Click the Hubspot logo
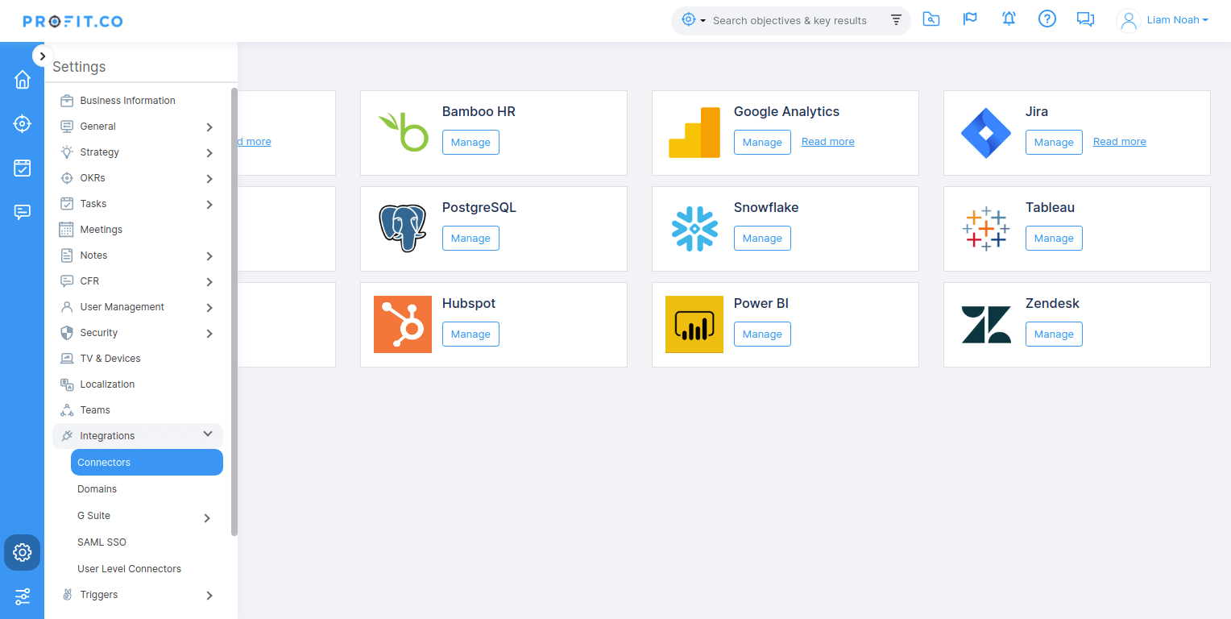Screen dimensions: 1231x619 pos(403,324)
